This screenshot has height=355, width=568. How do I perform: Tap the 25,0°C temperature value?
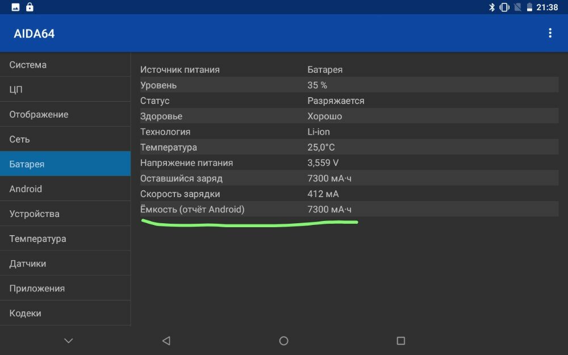tap(321, 148)
